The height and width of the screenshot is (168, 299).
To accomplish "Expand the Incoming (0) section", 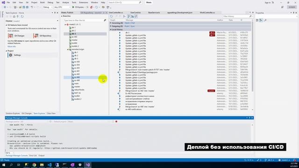I will click(111, 23).
